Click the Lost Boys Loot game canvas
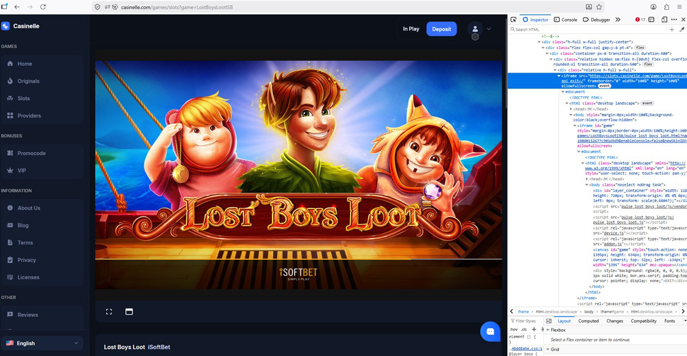The width and height of the screenshot is (687, 356). click(x=298, y=175)
